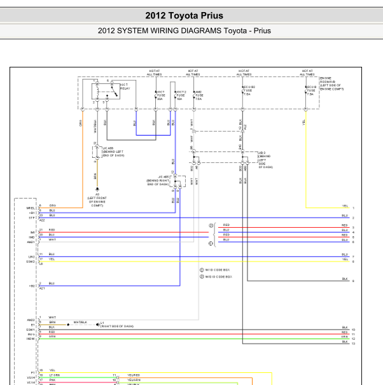Click the A3 left front of engine compt ground label
Viewport: 383px width, 385px height.
coord(97,200)
